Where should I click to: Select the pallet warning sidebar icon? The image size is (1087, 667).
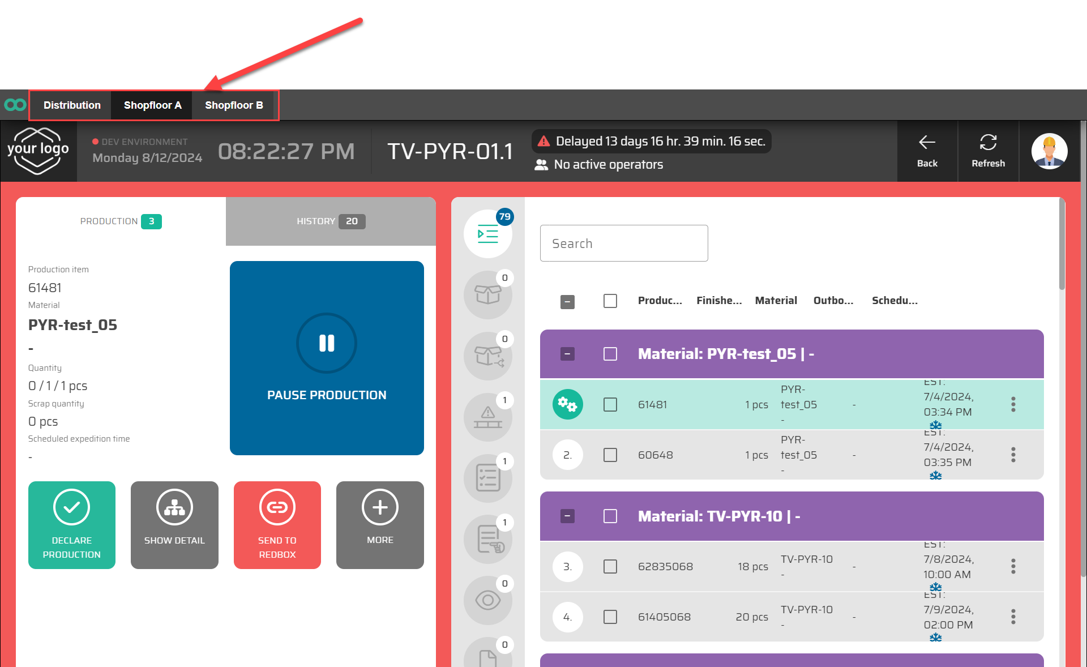(487, 417)
